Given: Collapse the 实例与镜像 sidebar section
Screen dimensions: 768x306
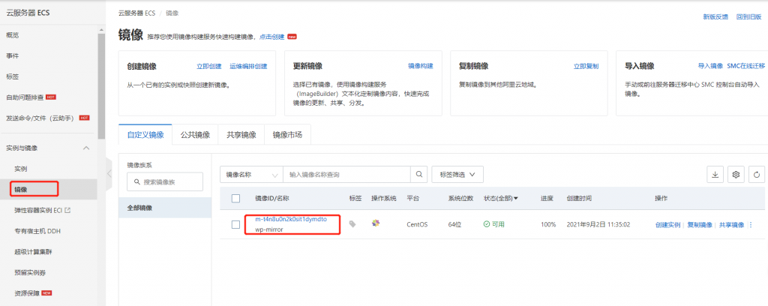Looking at the screenshot, I should tap(86, 148).
